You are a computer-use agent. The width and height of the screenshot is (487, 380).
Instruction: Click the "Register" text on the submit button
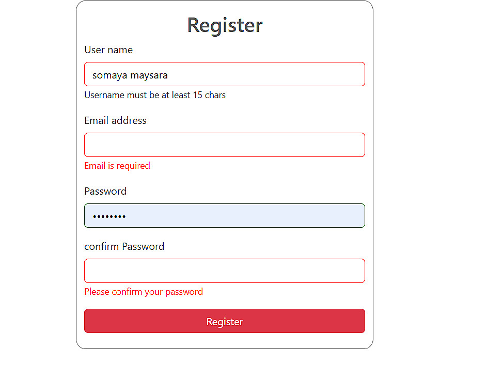click(224, 322)
